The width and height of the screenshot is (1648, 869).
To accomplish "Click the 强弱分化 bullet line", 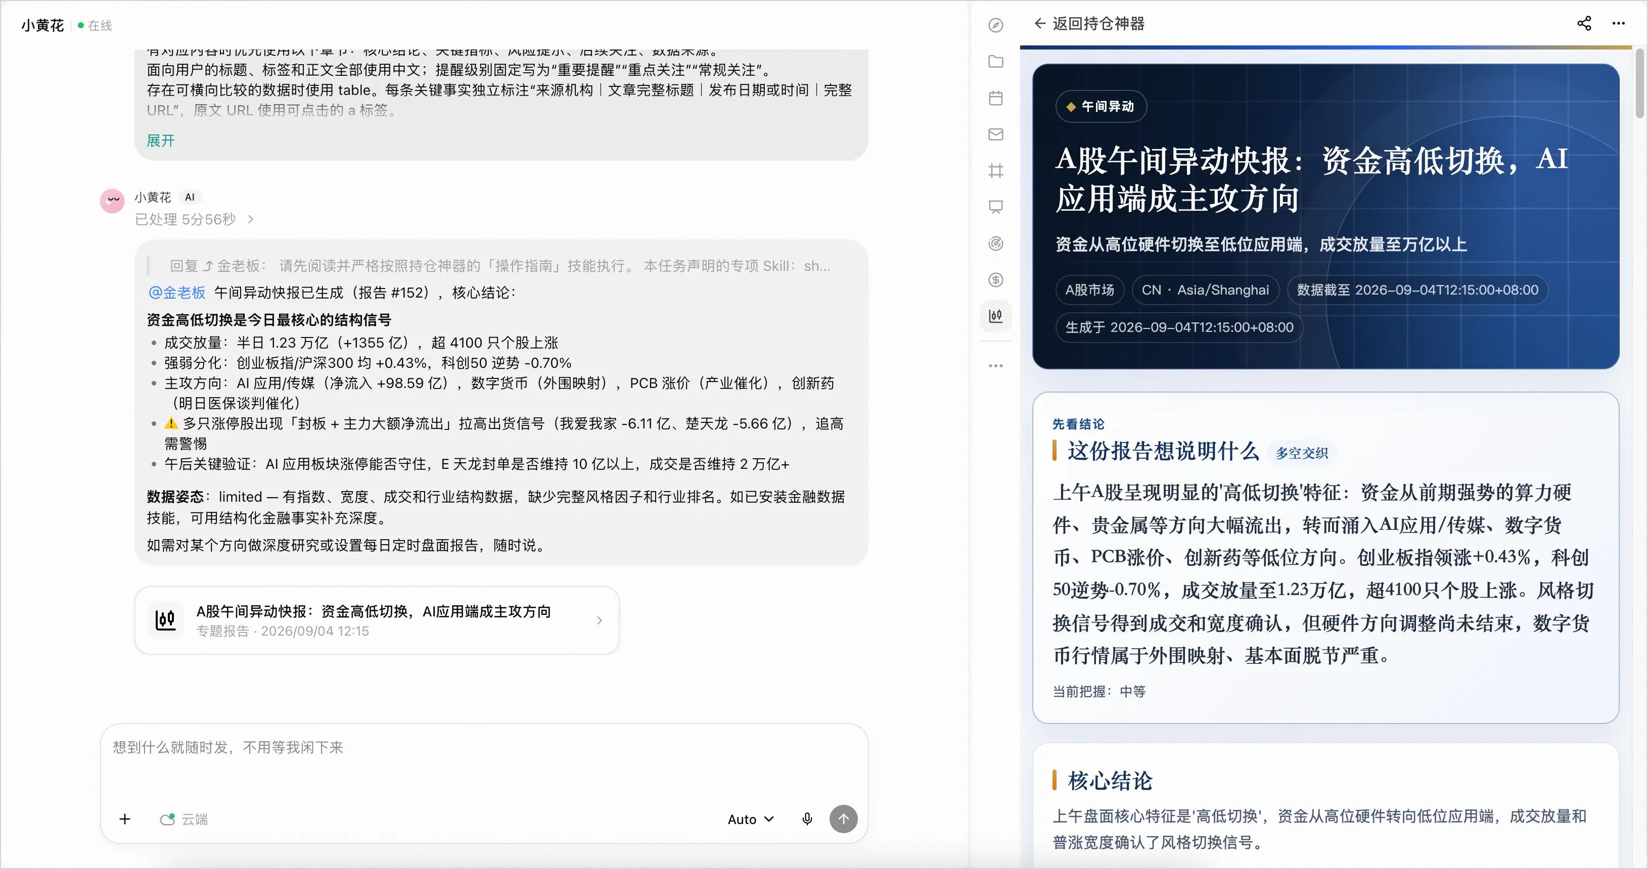I will pyautogui.click(x=368, y=363).
